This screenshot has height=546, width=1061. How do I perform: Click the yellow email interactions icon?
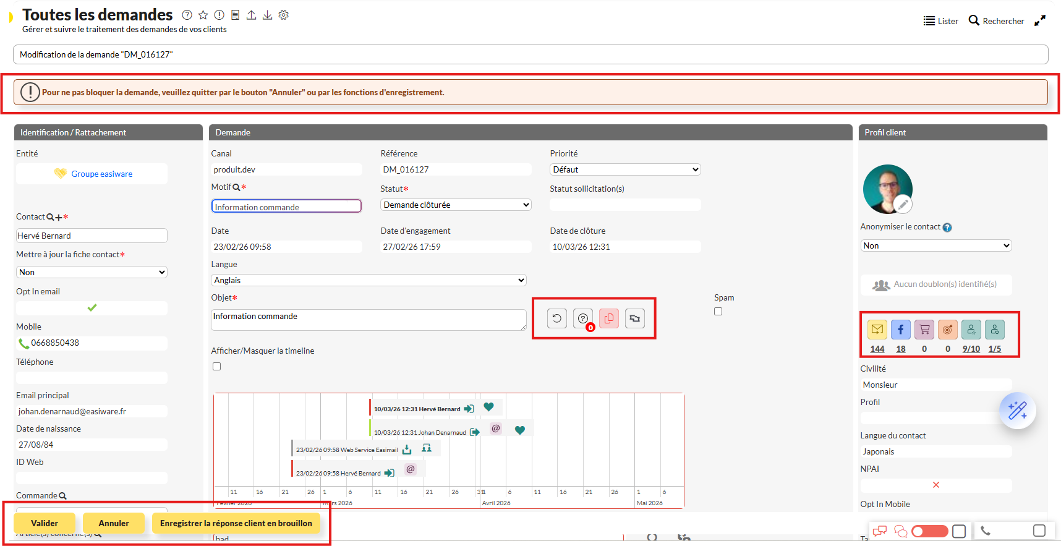coord(877,330)
